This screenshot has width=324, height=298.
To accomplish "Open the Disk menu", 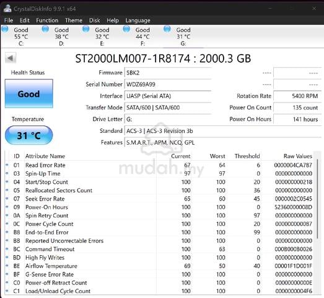I will coord(94,20).
